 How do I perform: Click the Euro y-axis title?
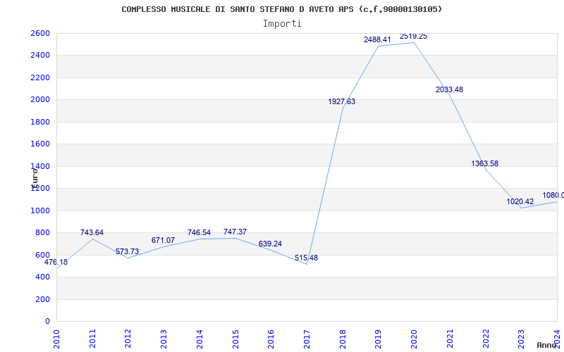tap(35, 179)
